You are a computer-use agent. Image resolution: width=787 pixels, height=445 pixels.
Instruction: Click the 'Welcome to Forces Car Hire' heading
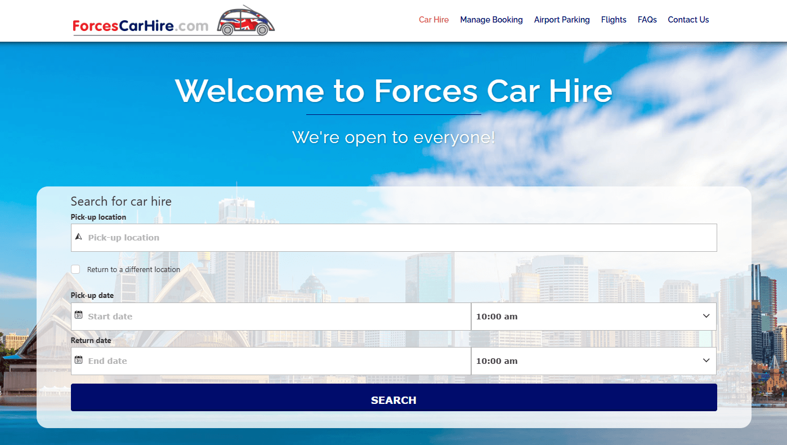[x=393, y=90]
